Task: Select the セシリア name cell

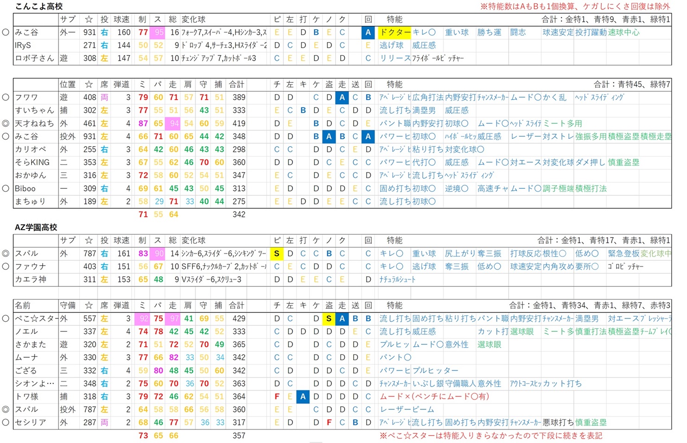Action: click(x=36, y=422)
